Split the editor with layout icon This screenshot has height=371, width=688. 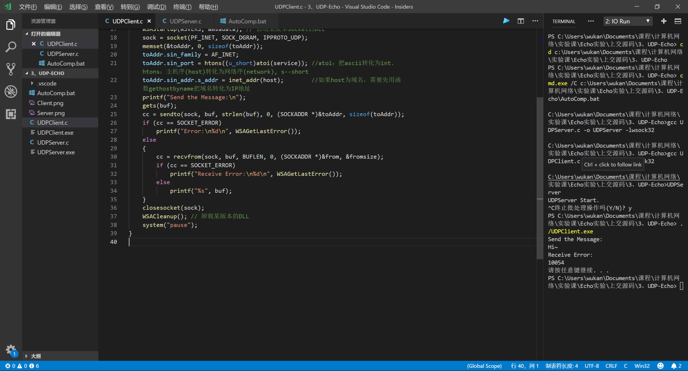tap(521, 21)
